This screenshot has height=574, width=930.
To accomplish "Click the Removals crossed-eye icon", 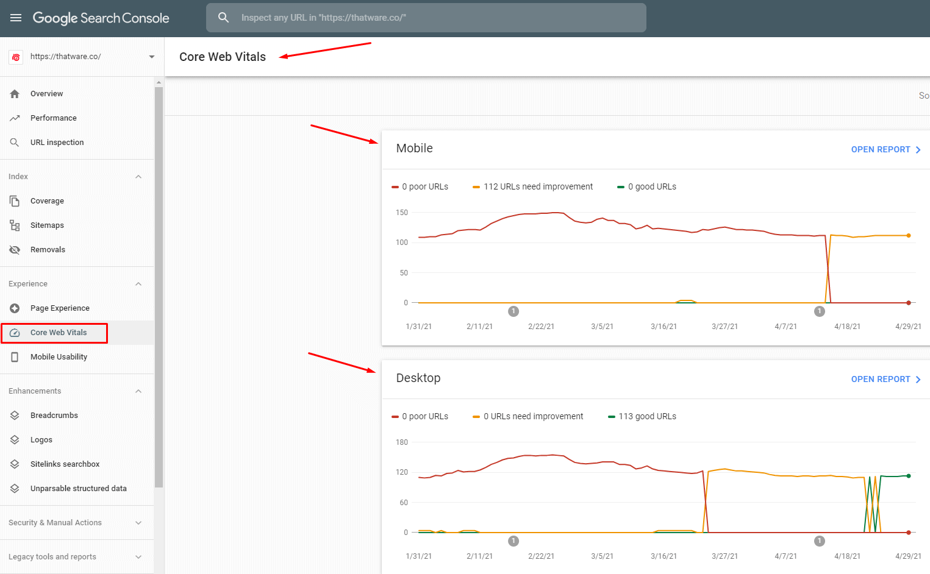I will (15, 250).
